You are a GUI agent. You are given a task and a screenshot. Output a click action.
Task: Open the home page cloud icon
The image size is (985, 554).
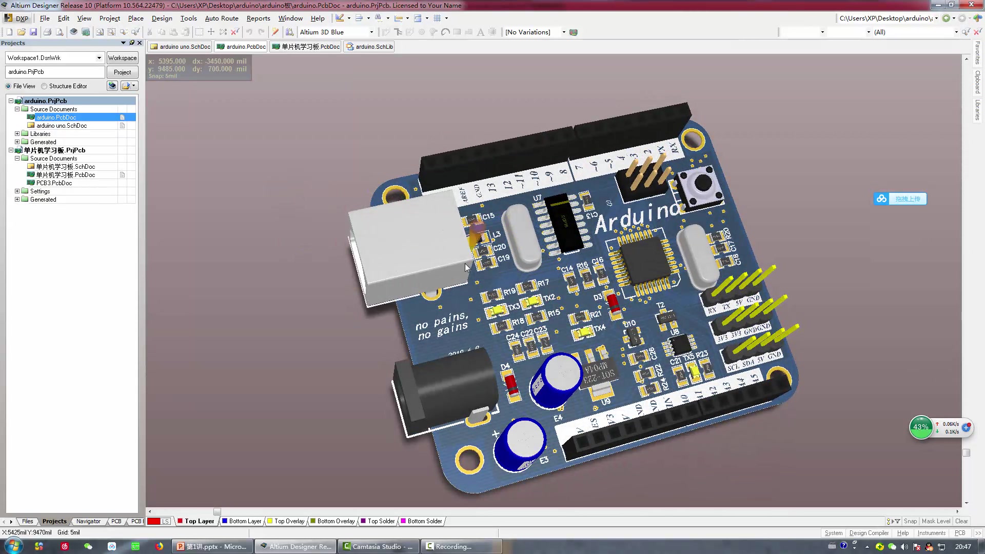click(977, 18)
